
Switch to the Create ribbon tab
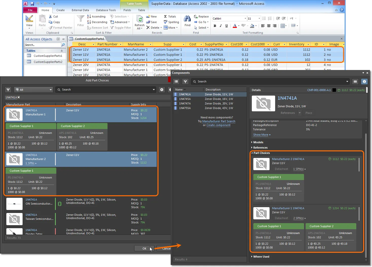tap(60, 10)
